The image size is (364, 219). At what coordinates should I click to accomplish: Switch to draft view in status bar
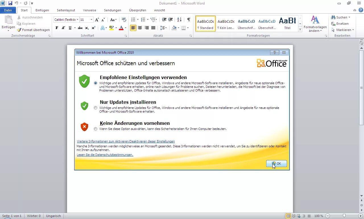pos(309,216)
